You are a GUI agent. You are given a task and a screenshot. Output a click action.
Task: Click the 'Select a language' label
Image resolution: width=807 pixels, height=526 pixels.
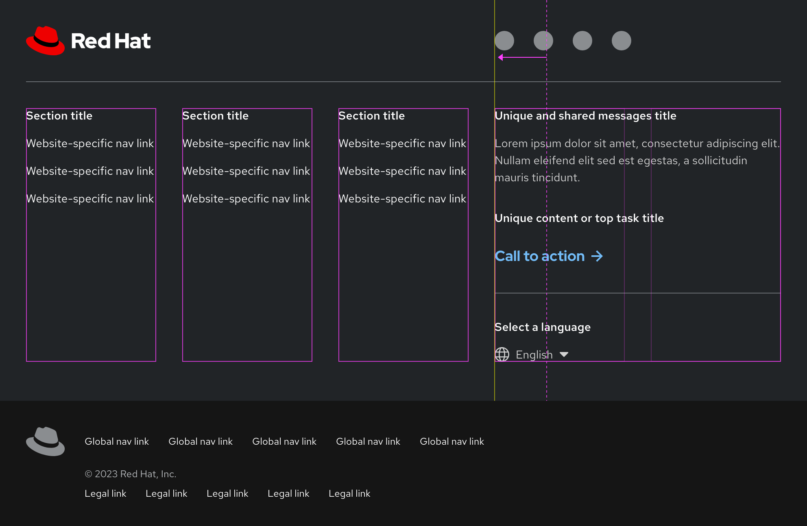click(542, 327)
